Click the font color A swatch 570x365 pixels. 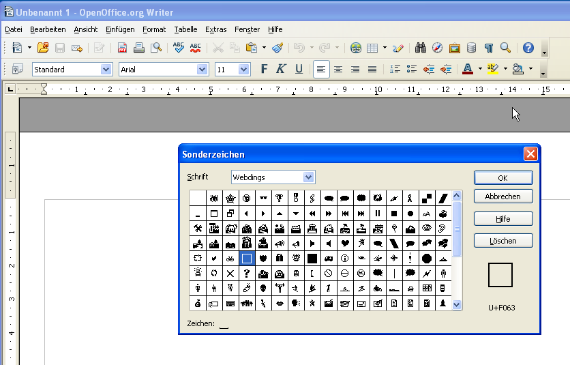coord(467,69)
